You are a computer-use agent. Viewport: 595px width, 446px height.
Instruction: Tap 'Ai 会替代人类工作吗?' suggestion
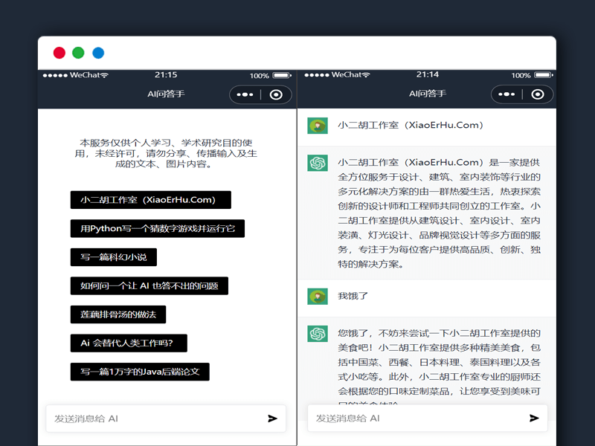coord(128,343)
